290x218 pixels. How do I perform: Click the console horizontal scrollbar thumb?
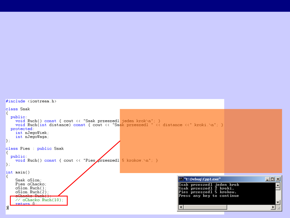pos(205,207)
